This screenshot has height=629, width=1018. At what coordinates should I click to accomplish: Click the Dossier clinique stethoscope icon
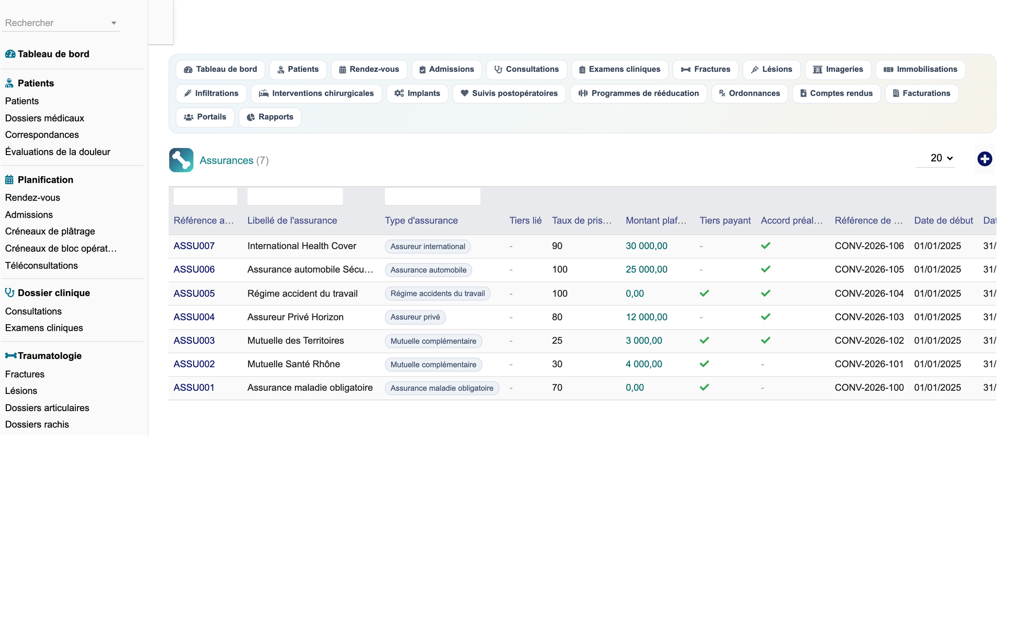[x=9, y=293]
